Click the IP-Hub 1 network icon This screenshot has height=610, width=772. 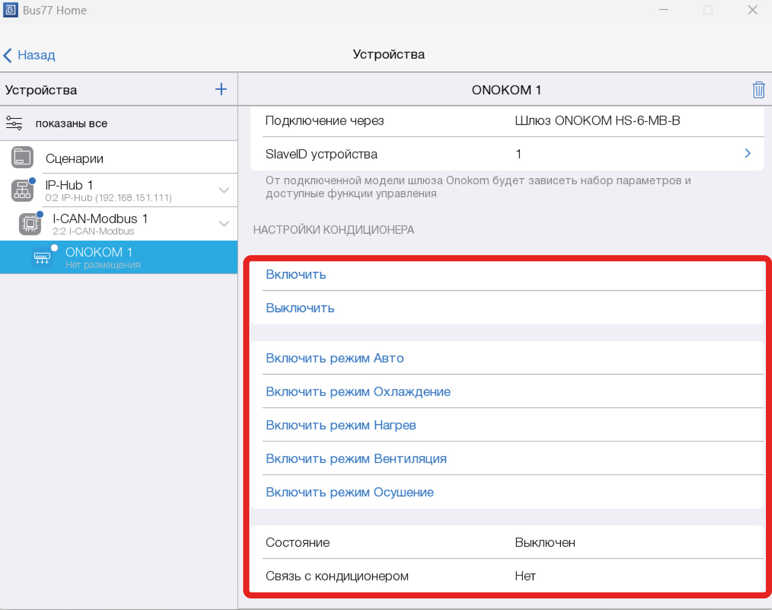point(23,190)
